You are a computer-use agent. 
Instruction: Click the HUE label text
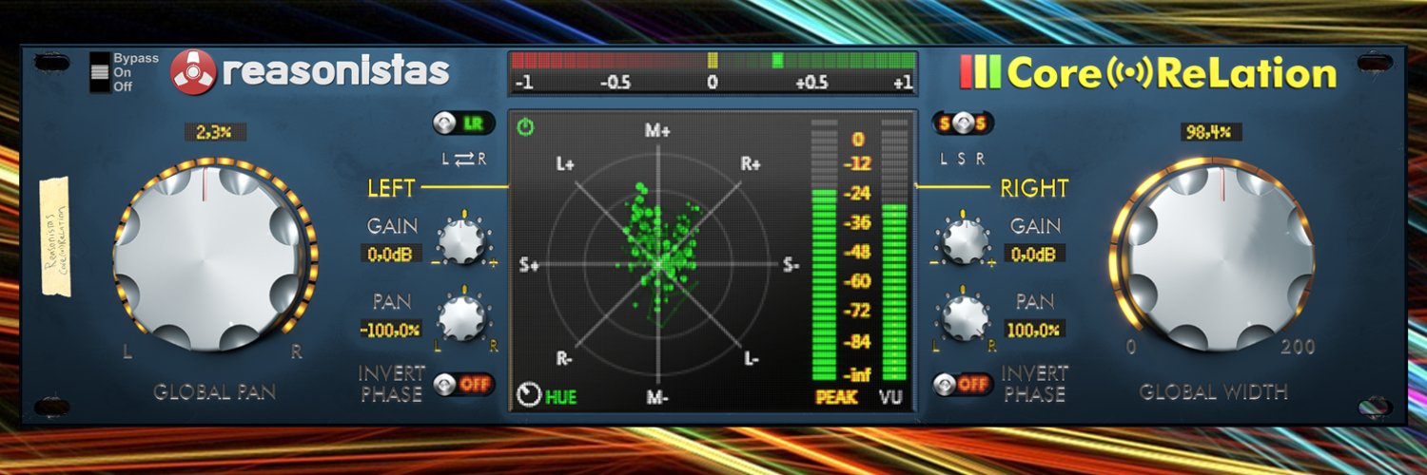(560, 396)
